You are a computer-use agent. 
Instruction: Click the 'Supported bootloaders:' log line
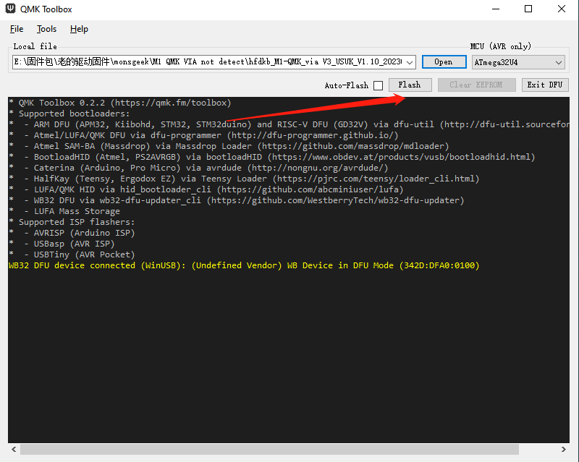(69, 114)
